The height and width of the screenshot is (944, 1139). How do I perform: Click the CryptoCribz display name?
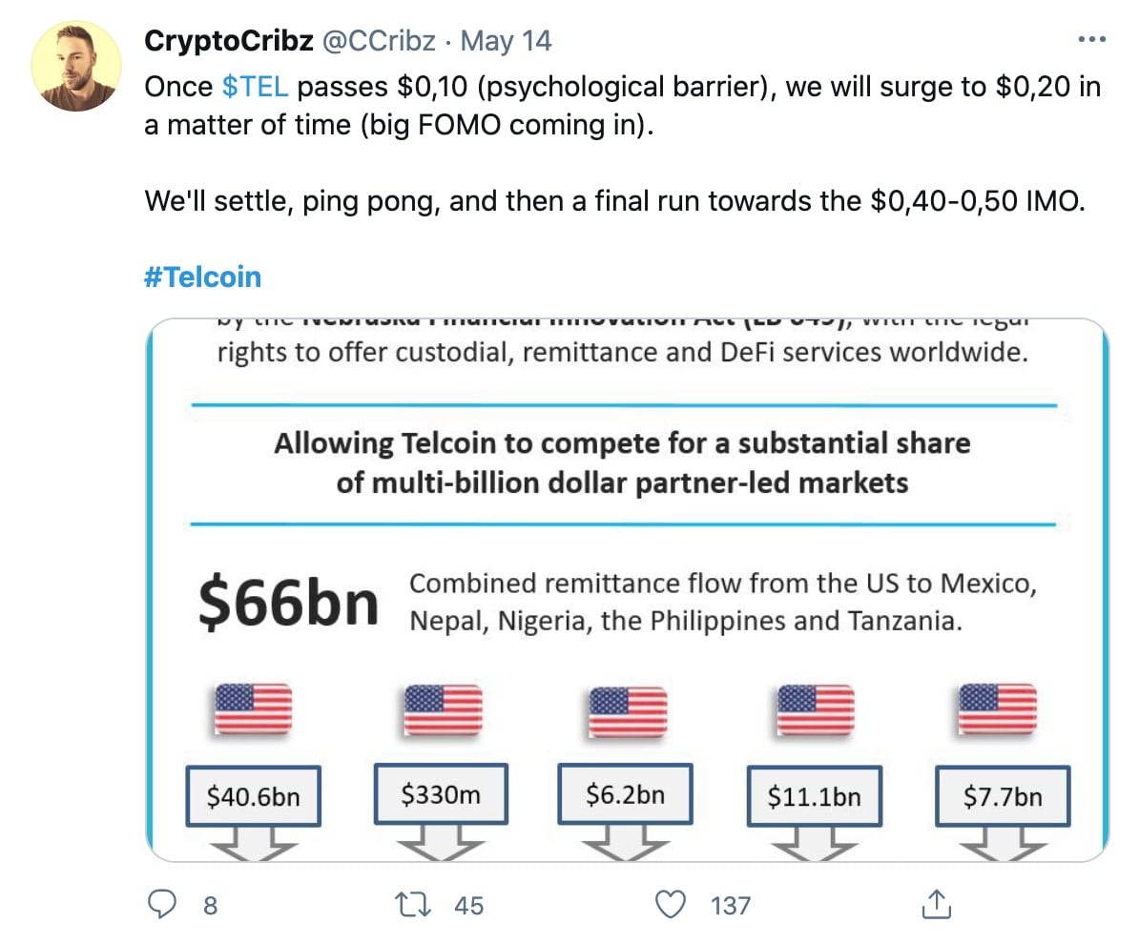click(x=229, y=41)
